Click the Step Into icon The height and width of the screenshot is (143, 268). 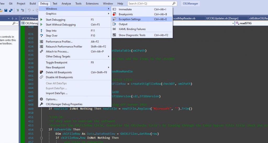[x=41, y=31]
